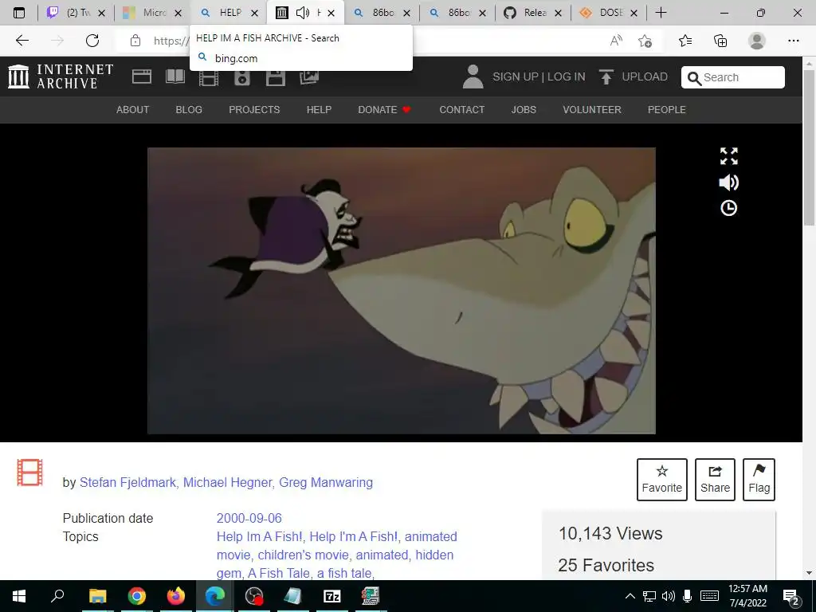The image size is (816, 612).
Task: Open the CONTACT menu item
Action: click(x=461, y=110)
